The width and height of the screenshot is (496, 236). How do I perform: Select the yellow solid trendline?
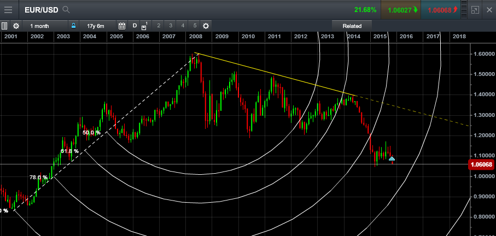[x=275, y=74]
